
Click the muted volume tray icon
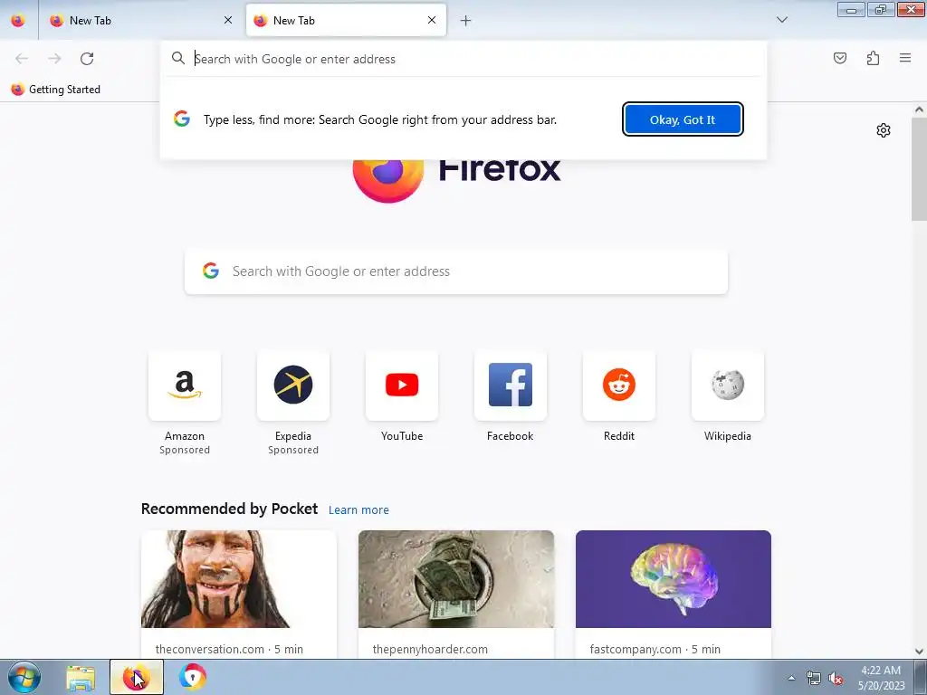coord(836,679)
